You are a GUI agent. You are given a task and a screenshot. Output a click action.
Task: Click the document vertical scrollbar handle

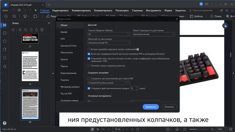point(231,55)
